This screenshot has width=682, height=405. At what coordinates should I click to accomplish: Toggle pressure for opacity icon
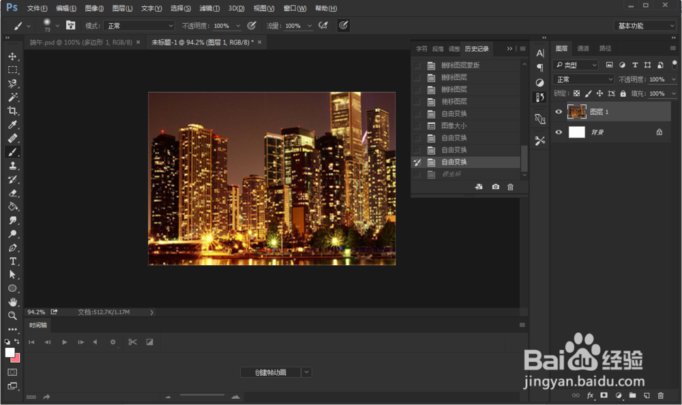252,25
